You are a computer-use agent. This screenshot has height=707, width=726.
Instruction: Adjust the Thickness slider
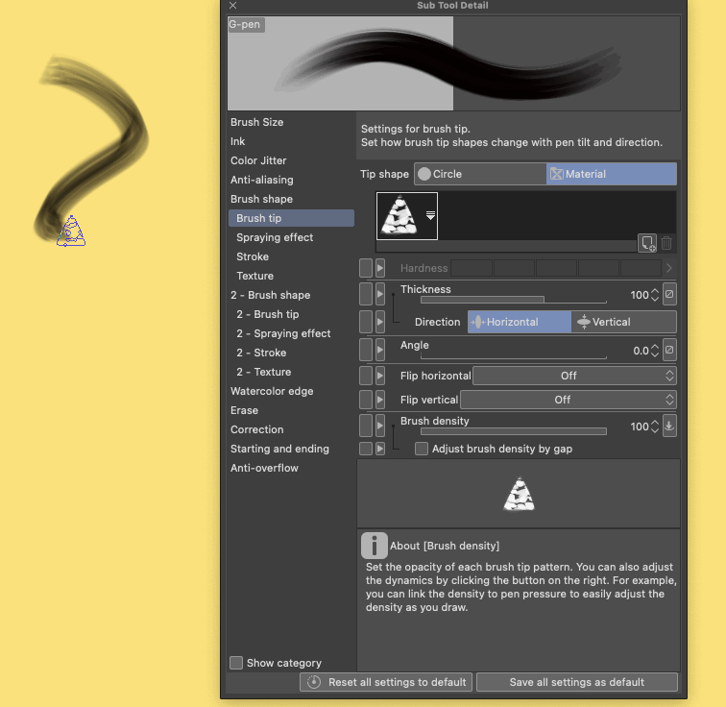514,300
